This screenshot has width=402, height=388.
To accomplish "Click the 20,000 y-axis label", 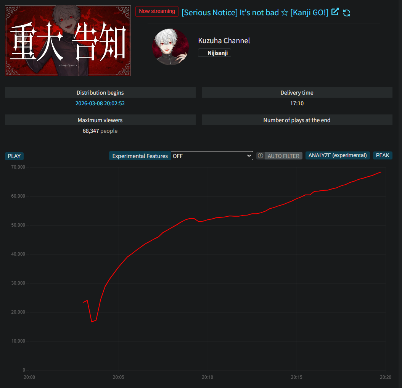I will (18, 312).
